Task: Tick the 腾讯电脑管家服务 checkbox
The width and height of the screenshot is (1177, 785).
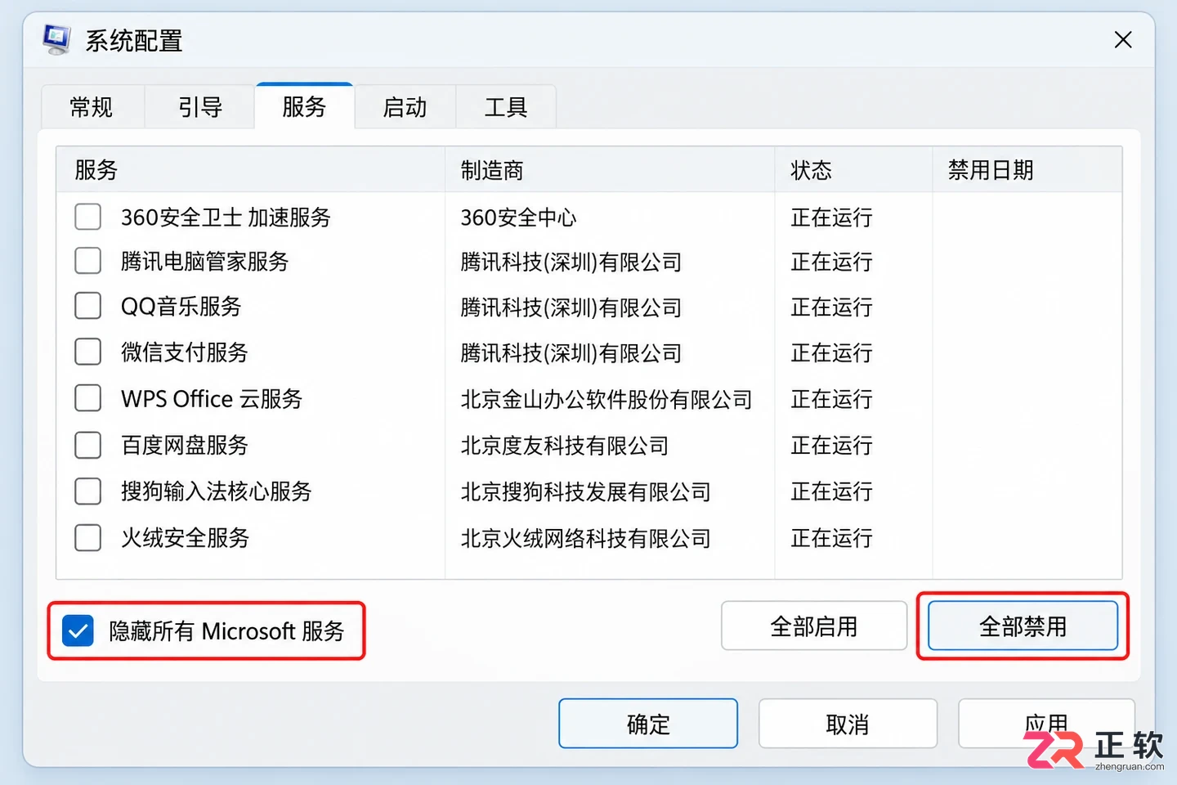Action: pyautogui.click(x=88, y=261)
